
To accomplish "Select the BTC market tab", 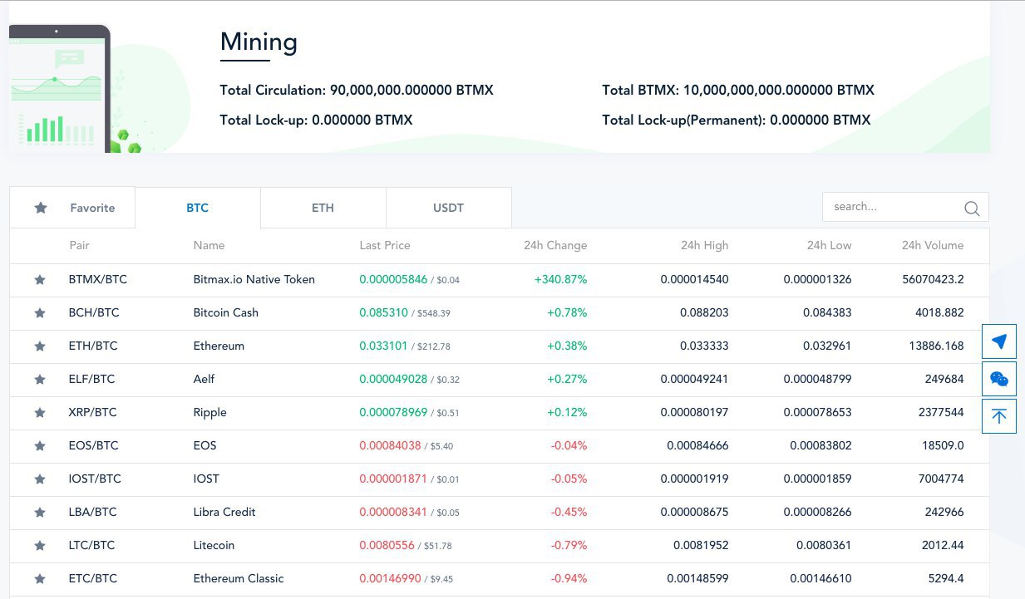I will pos(198,208).
